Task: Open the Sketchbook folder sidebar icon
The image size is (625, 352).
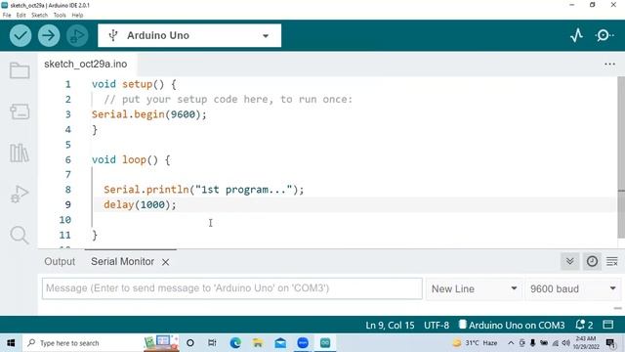Action: tap(20, 70)
